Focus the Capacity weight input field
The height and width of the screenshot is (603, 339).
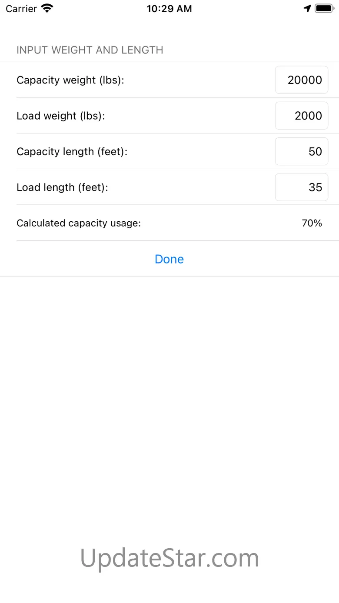pyautogui.click(x=302, y=80)
